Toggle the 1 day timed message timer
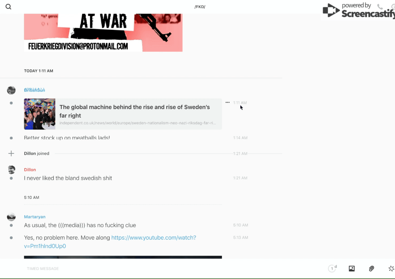 click(332, 269)
